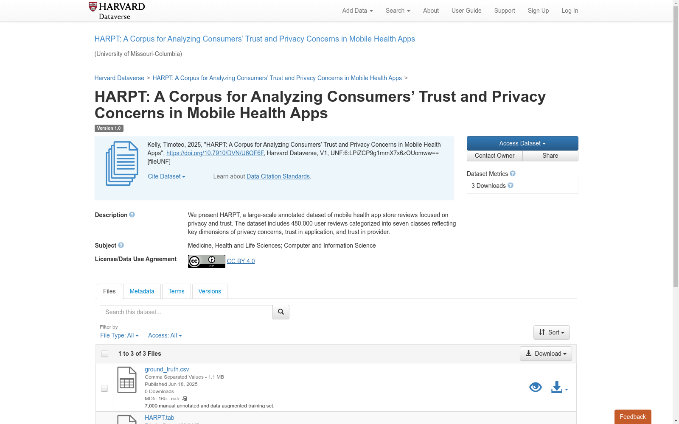The width and height of the screenshot is (679, 424).
Task: Click the '3 Downloads' metric text
Action: point(488,186)
